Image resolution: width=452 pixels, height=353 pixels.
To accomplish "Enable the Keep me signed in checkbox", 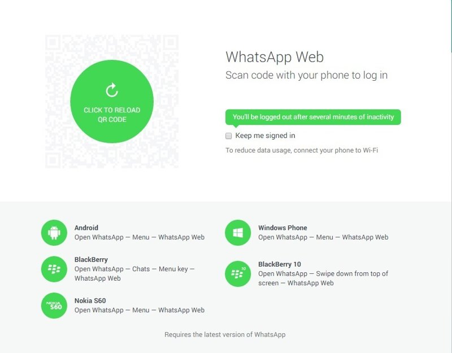I will click(x=229, y=136).
